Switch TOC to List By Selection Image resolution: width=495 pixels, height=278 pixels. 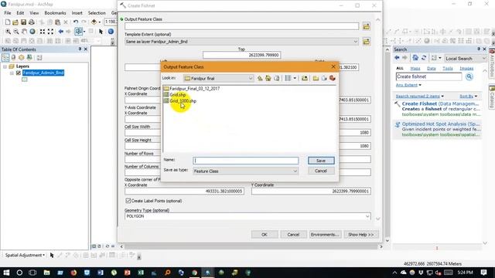(29, 57)
